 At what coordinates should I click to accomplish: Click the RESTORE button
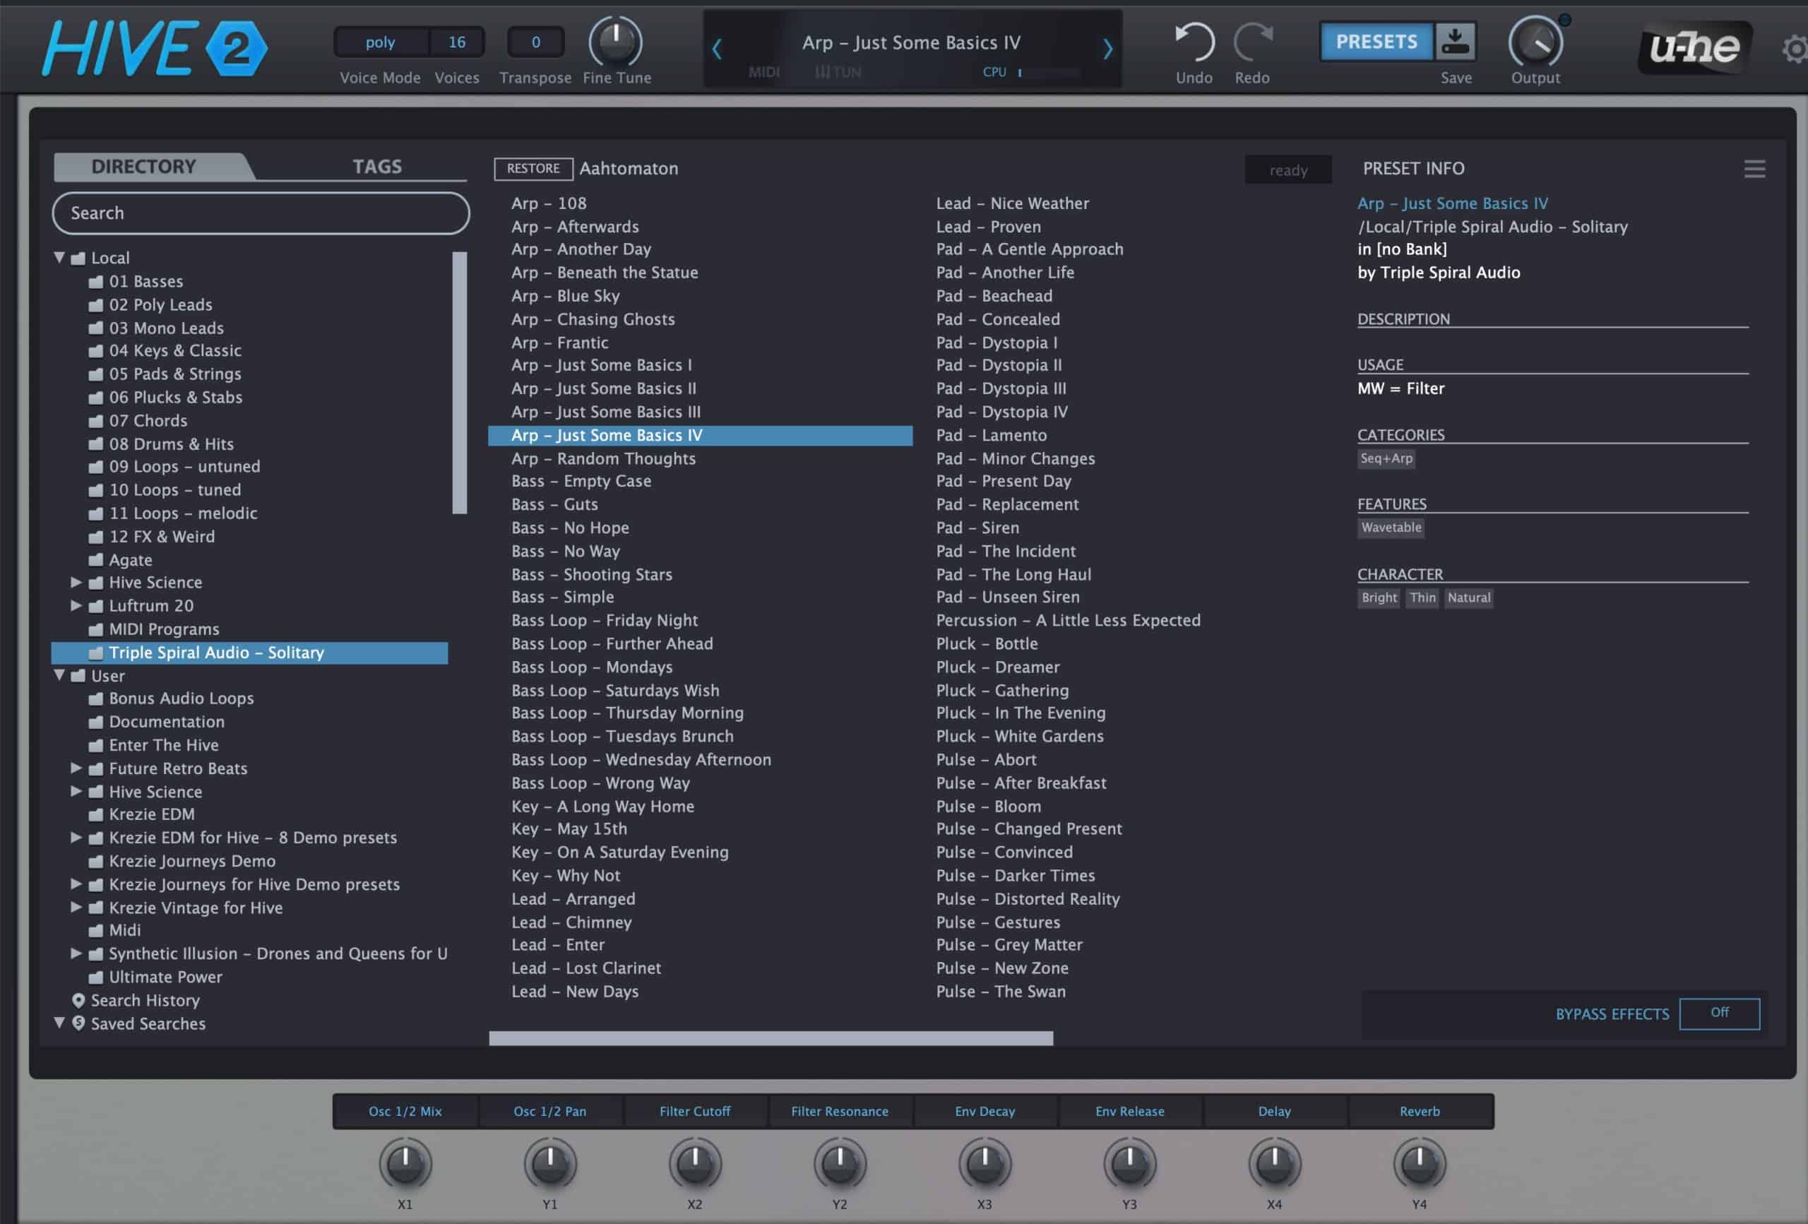click(533, 169)
